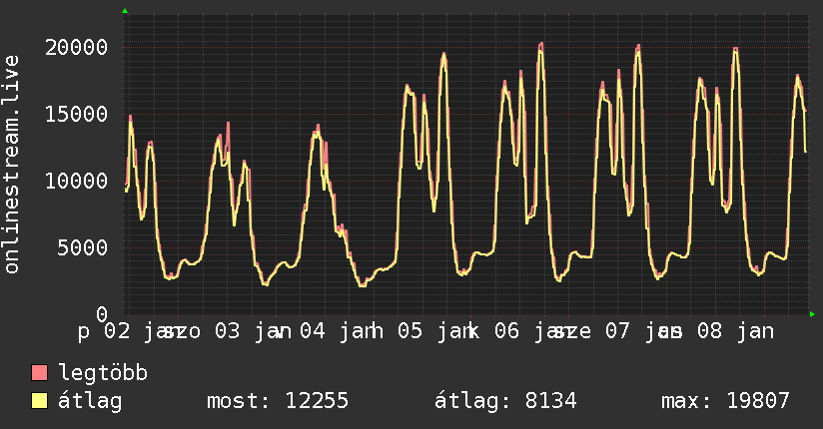Click the red legtöbb legend swatch
Image resolution: width=823 pixels, height=429 pixels.
(40, 374)
